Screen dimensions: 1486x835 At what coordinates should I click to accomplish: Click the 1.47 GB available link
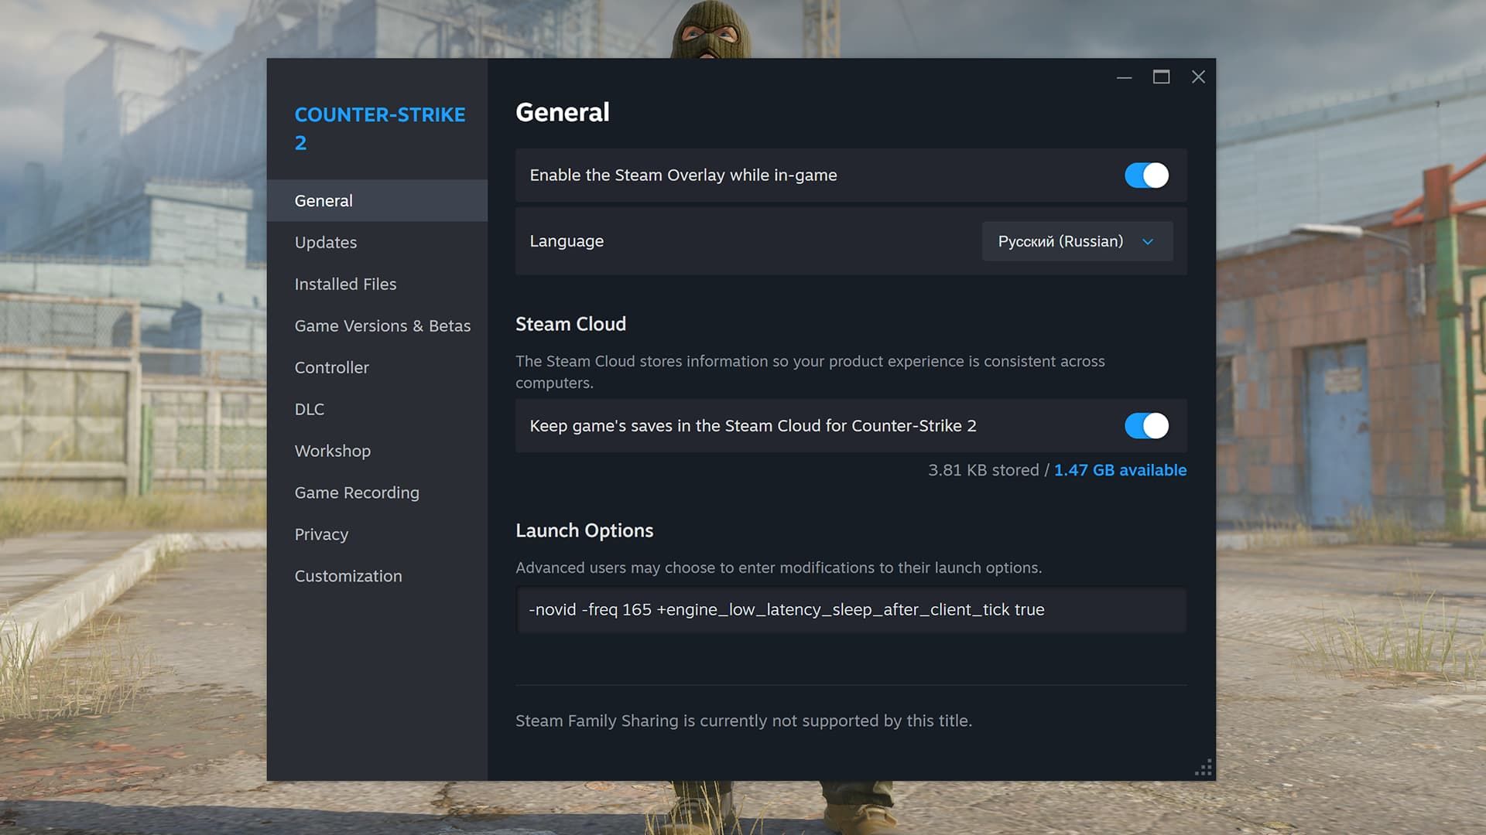[1120, 470]
